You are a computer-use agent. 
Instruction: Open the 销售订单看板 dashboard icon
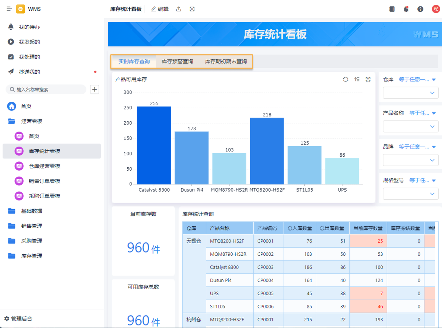coord(19,181)
